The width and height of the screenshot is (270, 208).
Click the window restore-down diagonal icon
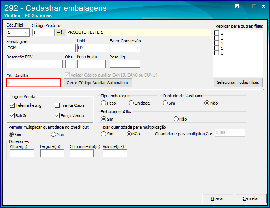coord(236,7)
